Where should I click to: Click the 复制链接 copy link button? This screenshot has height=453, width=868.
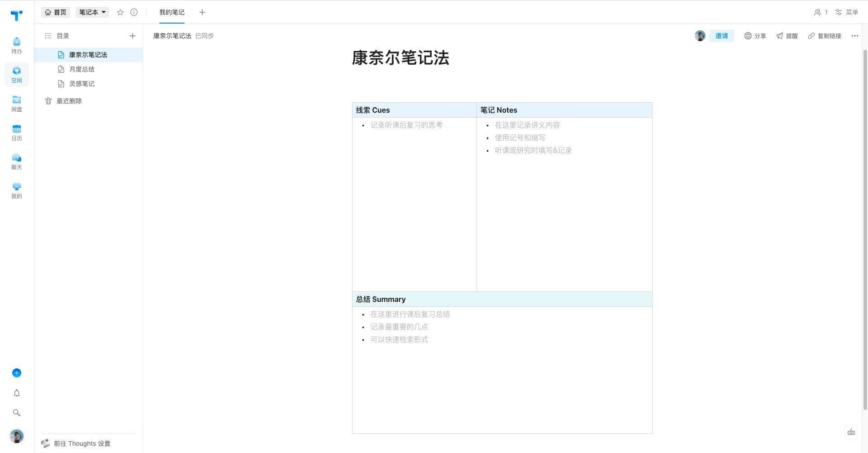point(825,36)
